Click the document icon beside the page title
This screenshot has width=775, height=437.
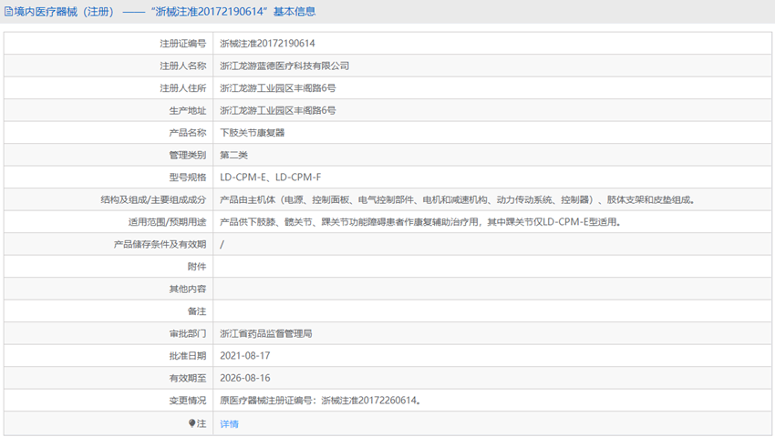tap(8, 11)
